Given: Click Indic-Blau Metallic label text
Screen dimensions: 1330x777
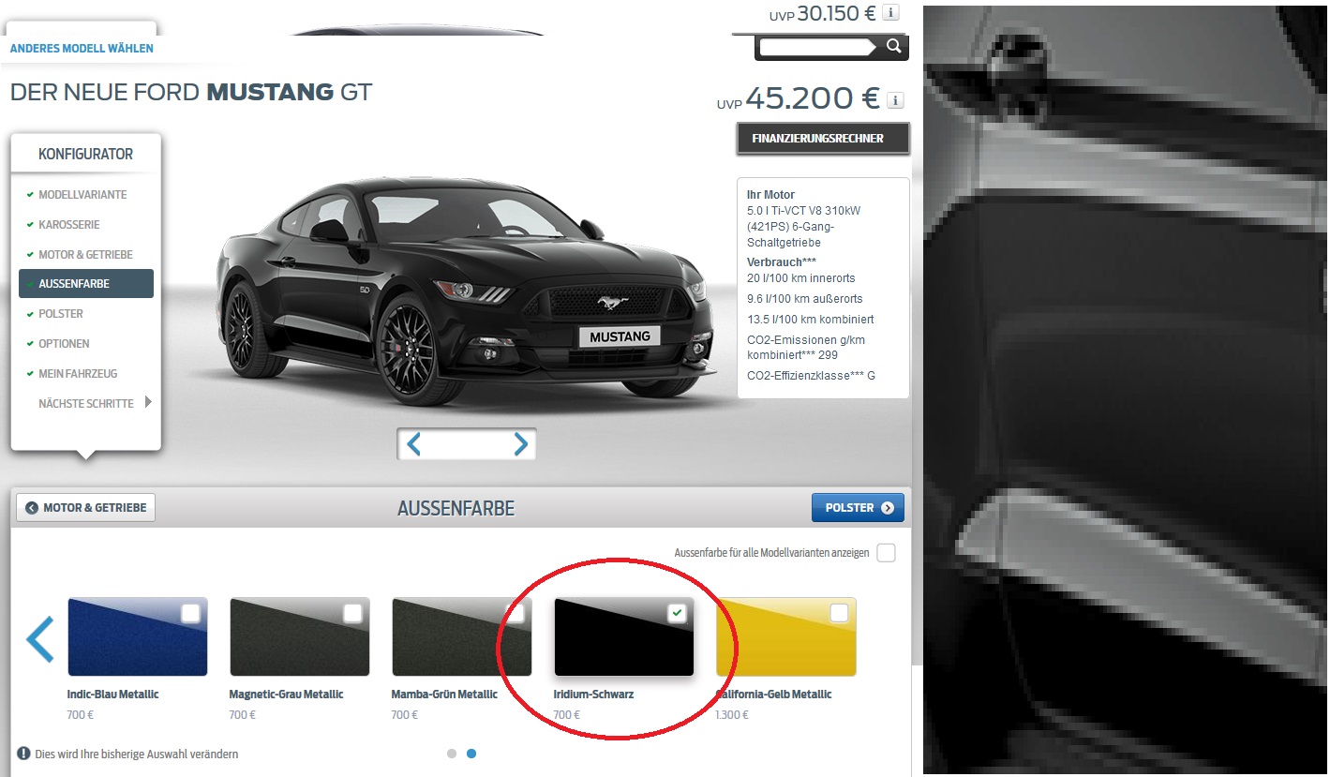Looking at the screenshot, I should click(112, 695).
